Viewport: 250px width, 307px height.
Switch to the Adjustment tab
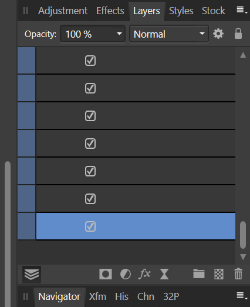tap(63, 11)
